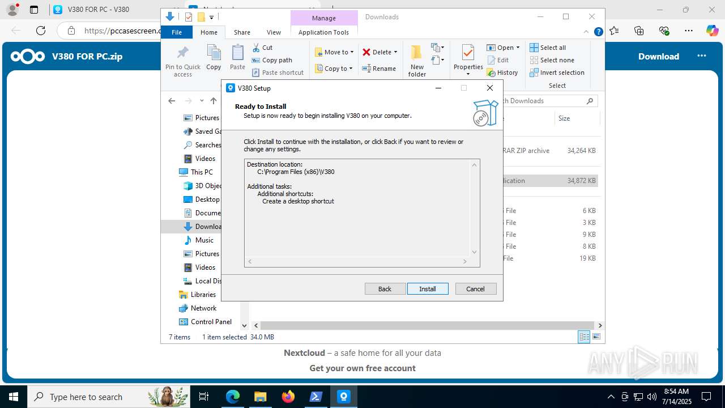Screen dimensions: 725x408
Task: Open Explorer Help icon
Action: (x=598, y=32)
